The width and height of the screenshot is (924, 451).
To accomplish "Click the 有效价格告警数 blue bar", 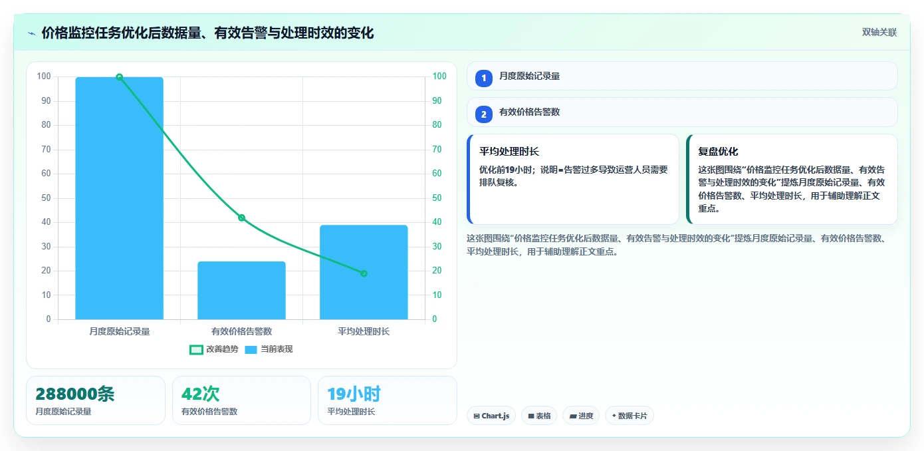I will coord(241,291).
